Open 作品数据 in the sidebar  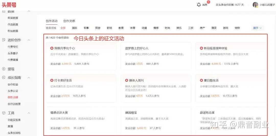[x=13, y=24]
